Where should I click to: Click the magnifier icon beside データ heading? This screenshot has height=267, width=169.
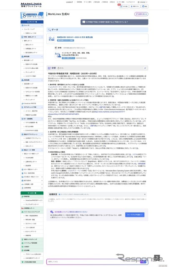(49, 30)
